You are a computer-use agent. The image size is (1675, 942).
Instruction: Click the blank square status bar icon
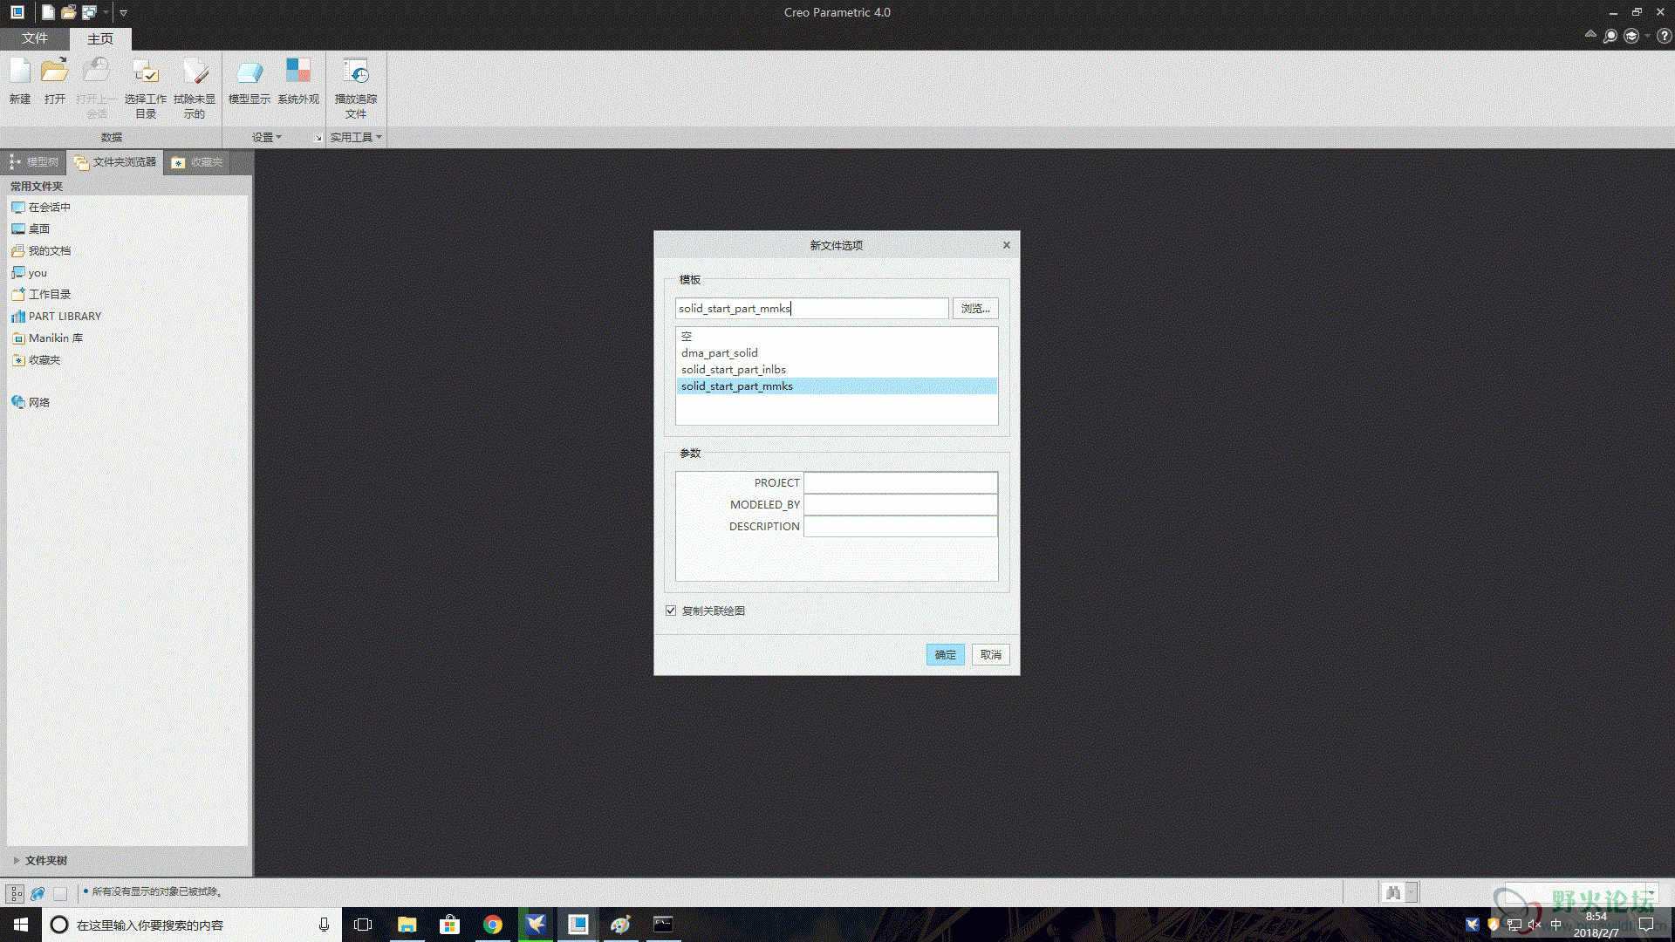coord(60,893)
